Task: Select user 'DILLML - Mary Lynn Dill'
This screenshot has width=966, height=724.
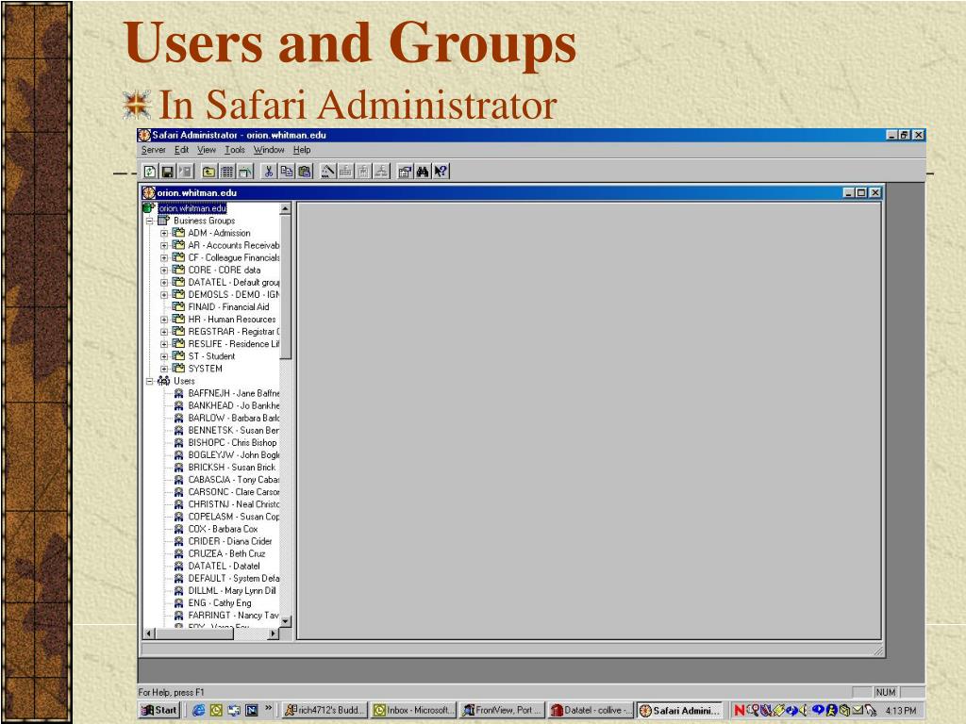Action: (x=232, y=590)
